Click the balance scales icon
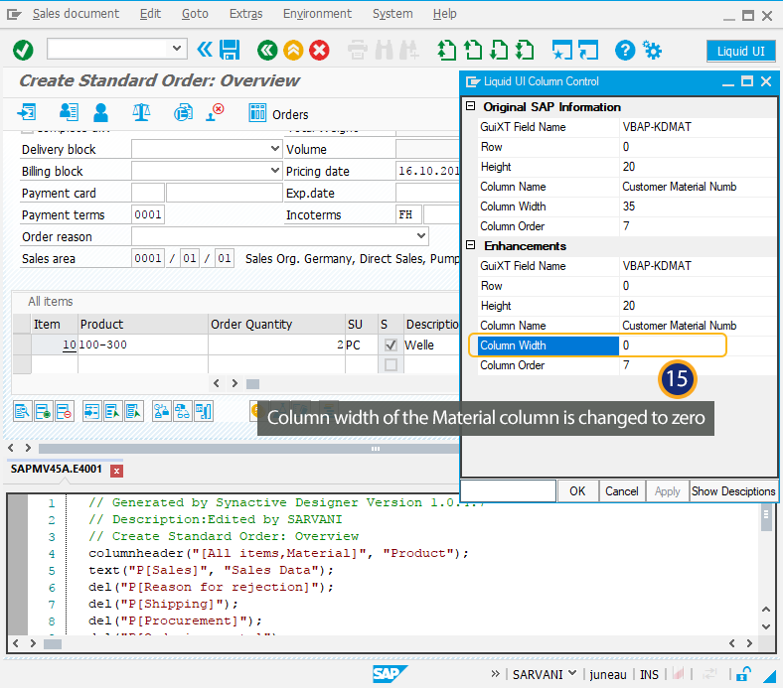The height and width of the screenshot is (688, 783). coord(141,112)
